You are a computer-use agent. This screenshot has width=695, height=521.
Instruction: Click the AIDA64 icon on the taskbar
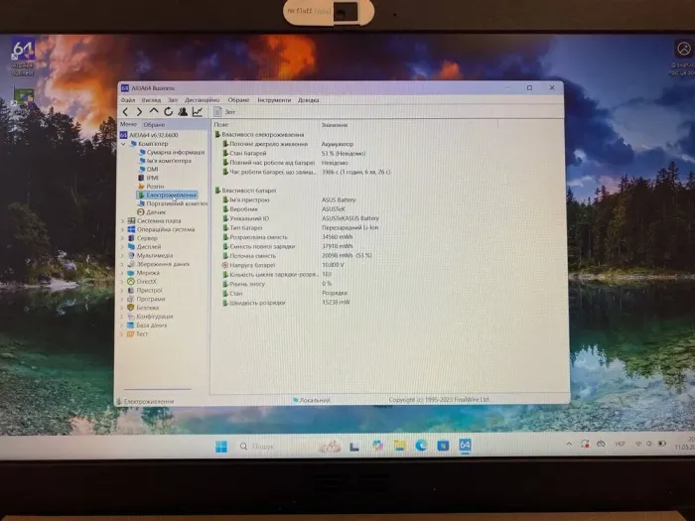(465, 446)
